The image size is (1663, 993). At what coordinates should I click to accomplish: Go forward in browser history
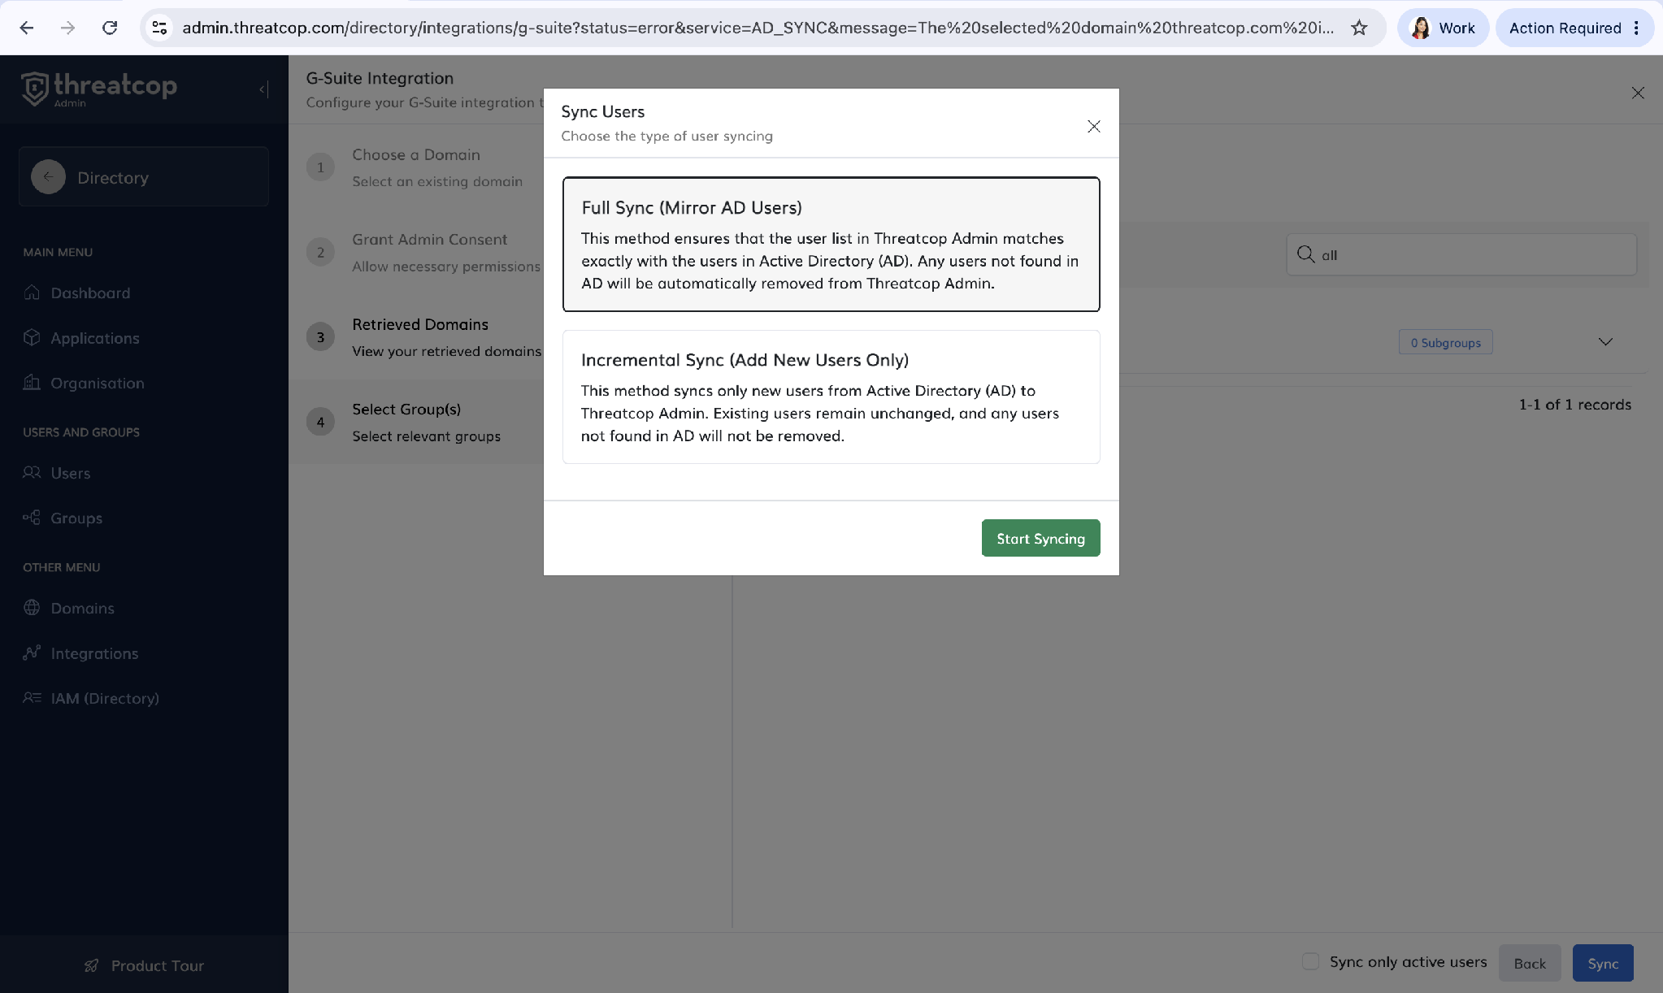(x=68, y=28)
